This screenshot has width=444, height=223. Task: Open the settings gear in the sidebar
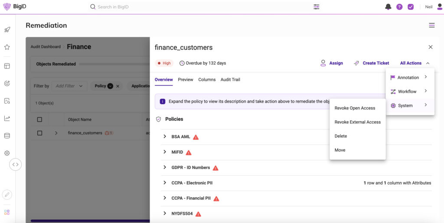pyautogui.click(x=7, y=153)
